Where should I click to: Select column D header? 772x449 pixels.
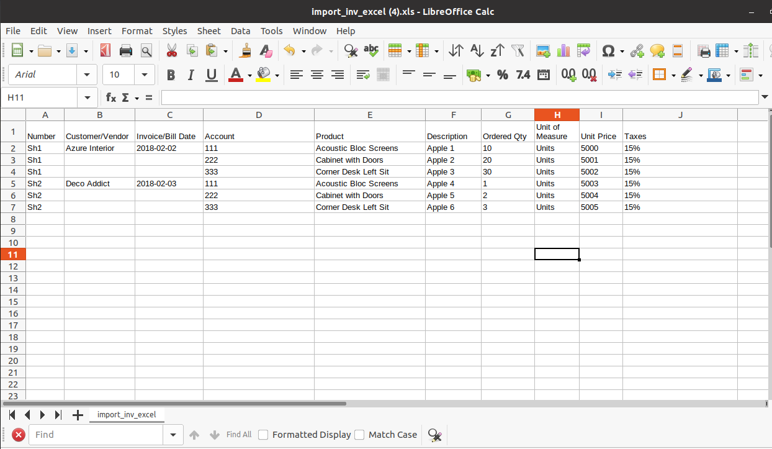(x=259, y=115)
